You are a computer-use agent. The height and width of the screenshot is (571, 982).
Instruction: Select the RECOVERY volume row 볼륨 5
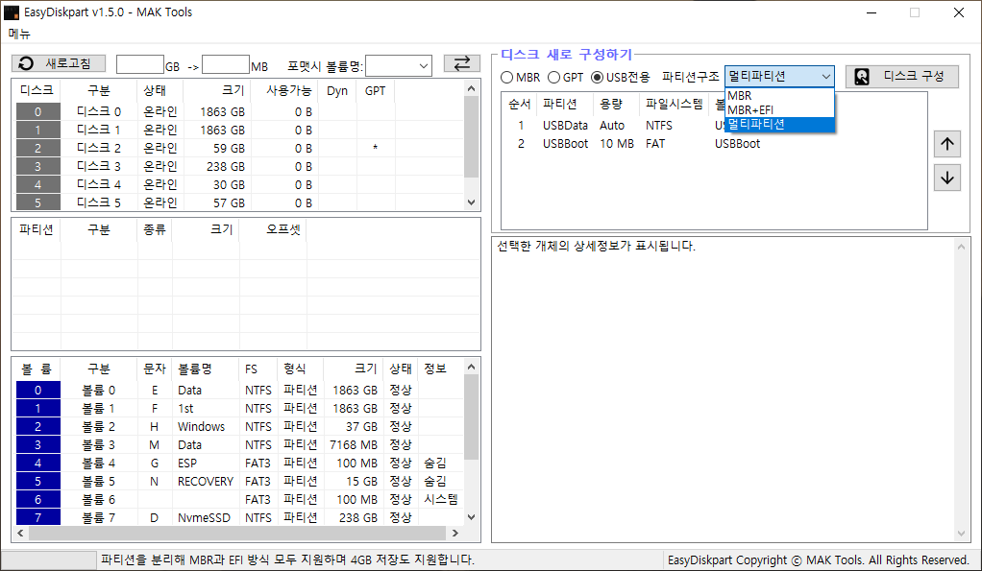(x=240, y=481)
